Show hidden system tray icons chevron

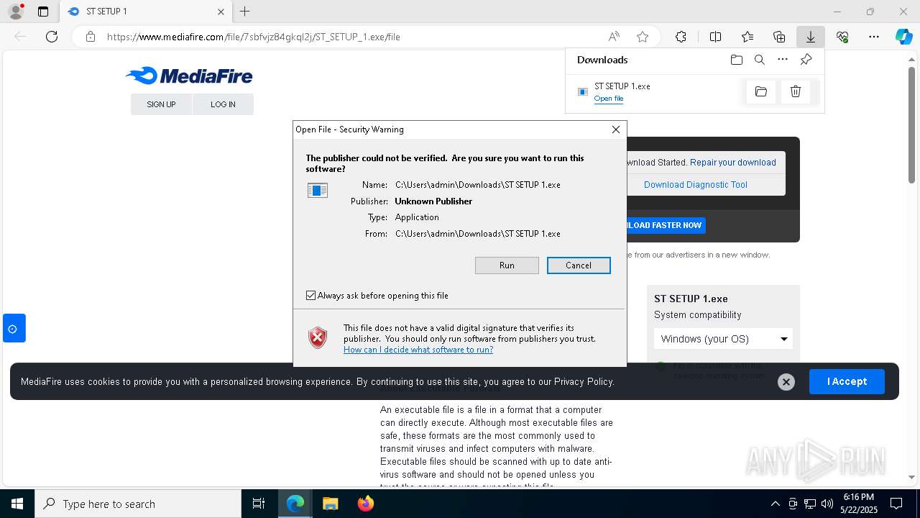(775, 504)
